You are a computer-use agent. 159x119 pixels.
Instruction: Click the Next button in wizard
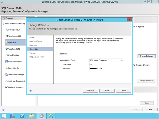pos(107,91)
